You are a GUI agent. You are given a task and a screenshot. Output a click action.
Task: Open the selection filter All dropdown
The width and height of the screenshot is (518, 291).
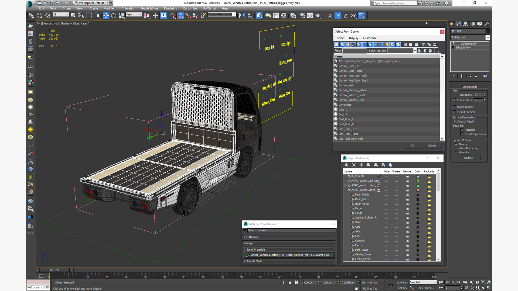pyautogui.click(x=61, y=15)
